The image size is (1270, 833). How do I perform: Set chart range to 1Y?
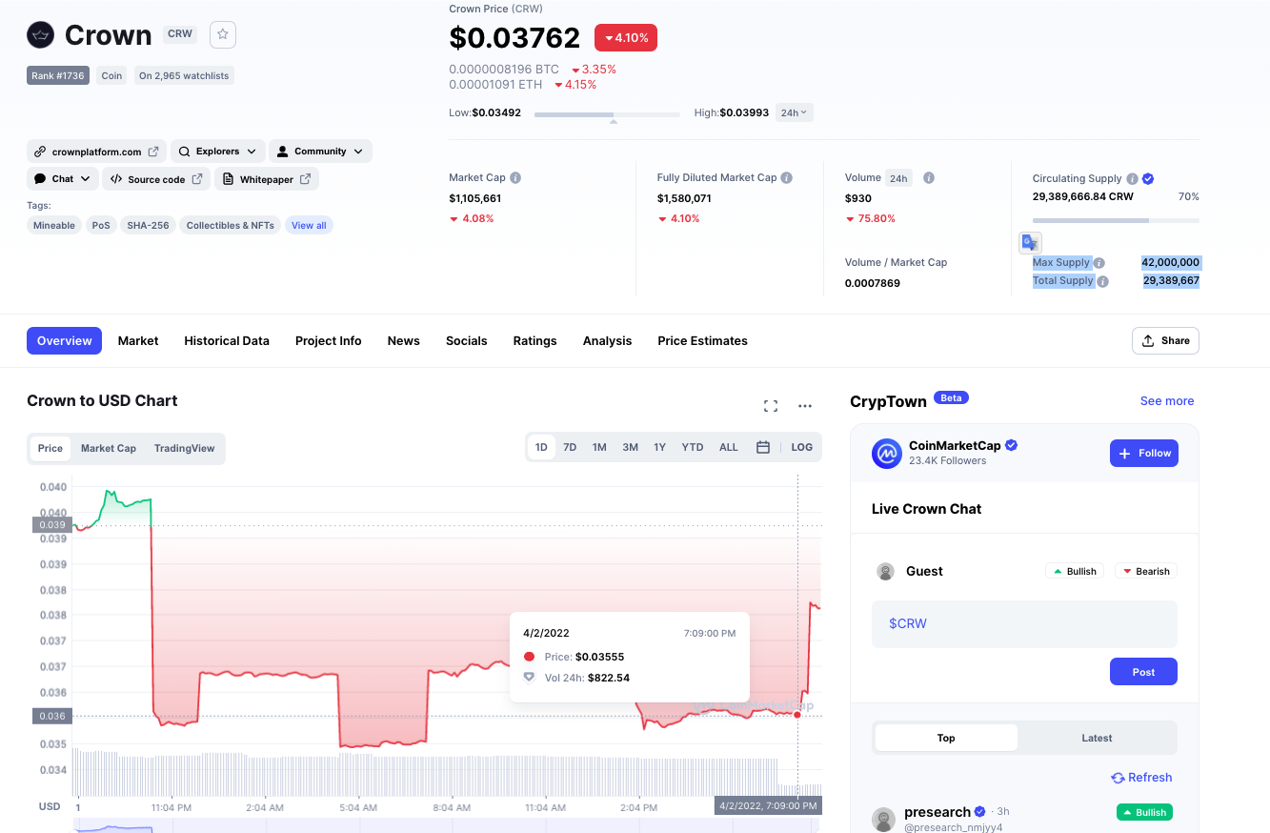point(659,447)
